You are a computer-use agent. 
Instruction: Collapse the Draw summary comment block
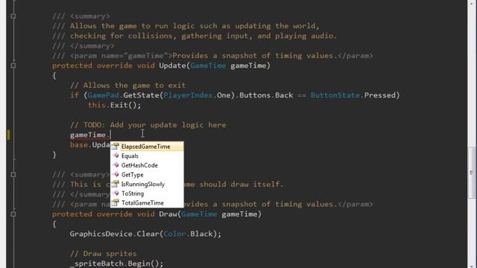point(13,175)
